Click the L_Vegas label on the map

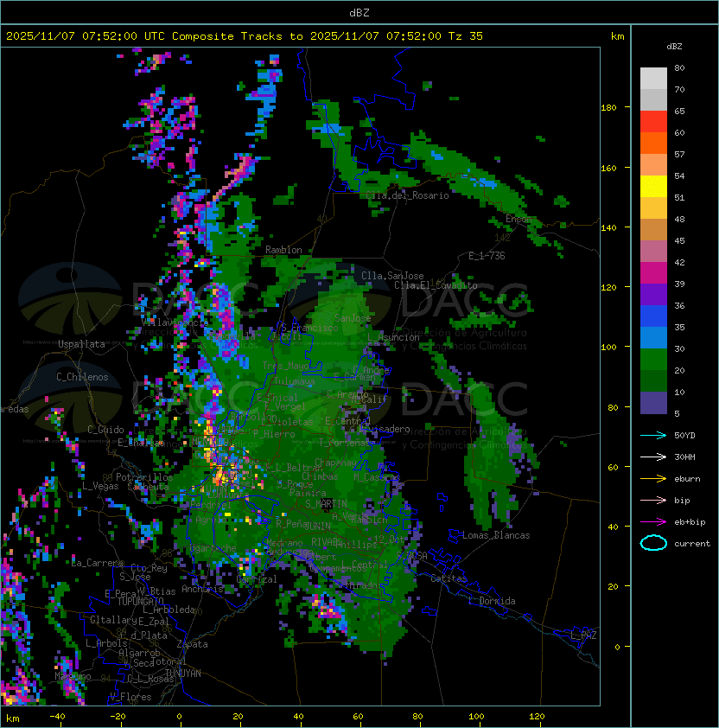pos(100,486)
